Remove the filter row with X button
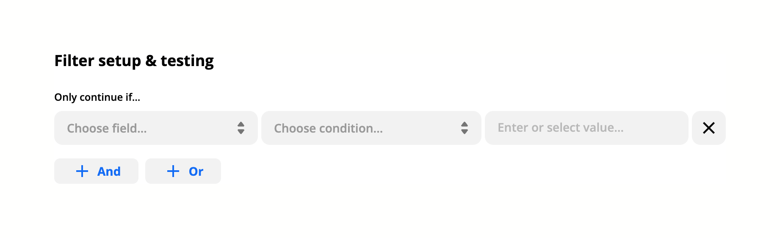Image resolution: width=780 pixels, height=238 pixels. pos(708,128)
